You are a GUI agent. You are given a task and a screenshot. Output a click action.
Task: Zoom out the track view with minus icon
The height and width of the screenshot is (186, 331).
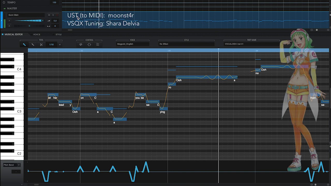[x=312, y=30]
